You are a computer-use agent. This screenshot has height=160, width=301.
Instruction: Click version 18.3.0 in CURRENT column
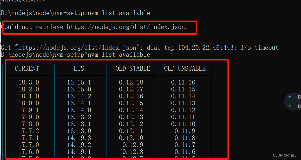click(x=29, y=82)
